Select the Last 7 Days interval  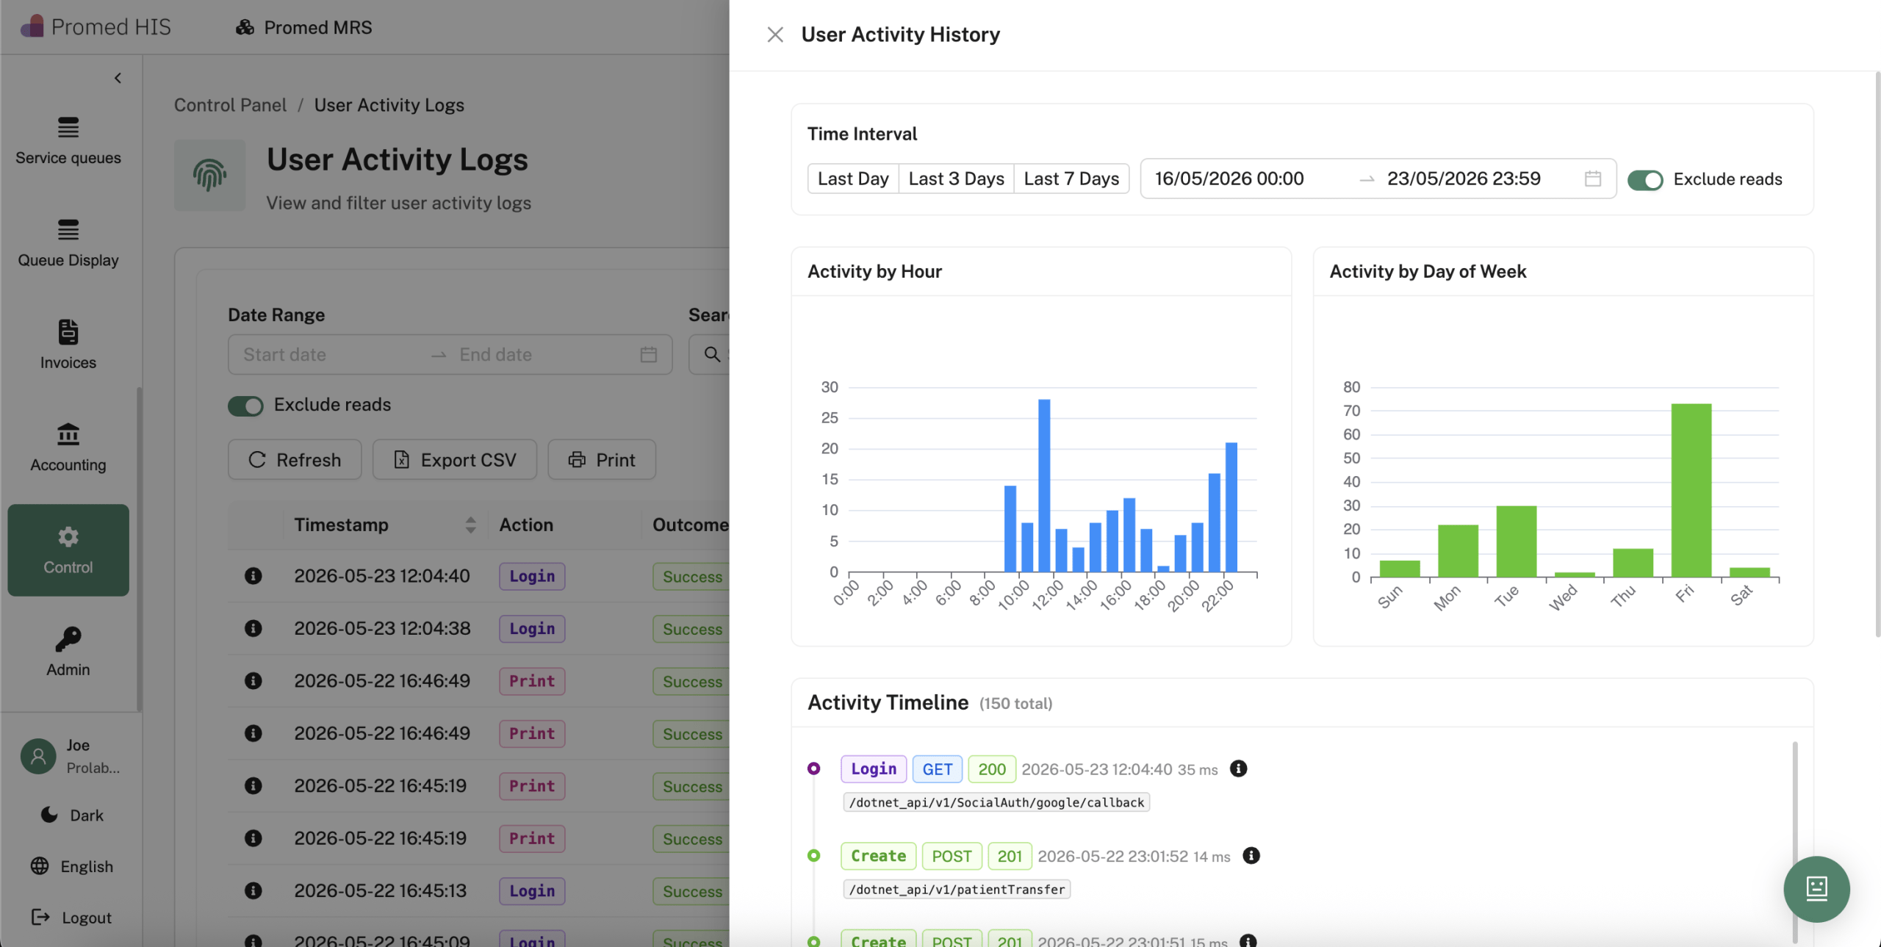click(1071, 179)
